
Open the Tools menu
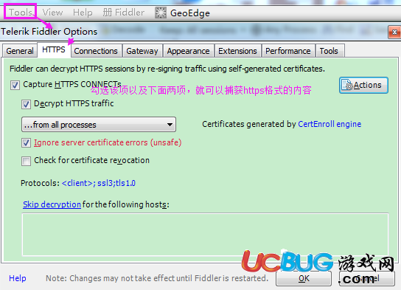point(21,12)
